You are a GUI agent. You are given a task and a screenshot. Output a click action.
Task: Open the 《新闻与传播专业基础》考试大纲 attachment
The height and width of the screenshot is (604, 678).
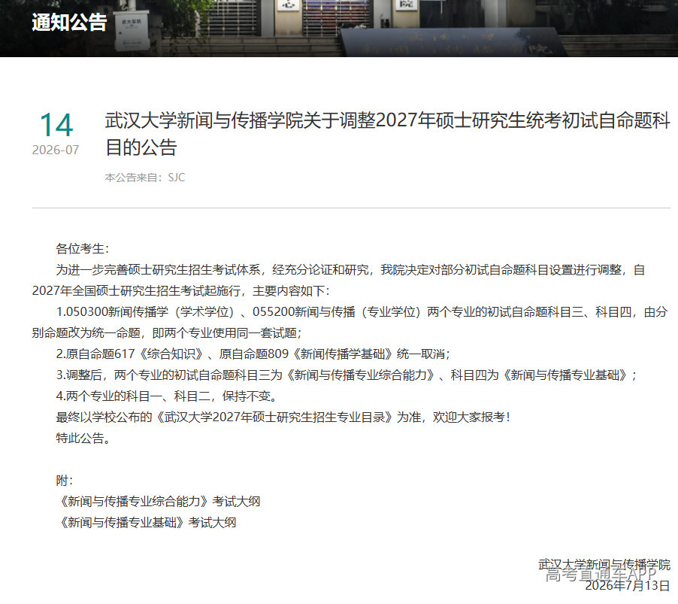coord(147,523)
